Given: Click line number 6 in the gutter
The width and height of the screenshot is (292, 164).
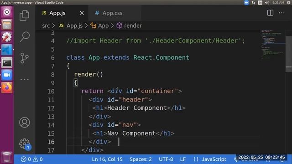Looking at the screenshot, I should 53,58.
